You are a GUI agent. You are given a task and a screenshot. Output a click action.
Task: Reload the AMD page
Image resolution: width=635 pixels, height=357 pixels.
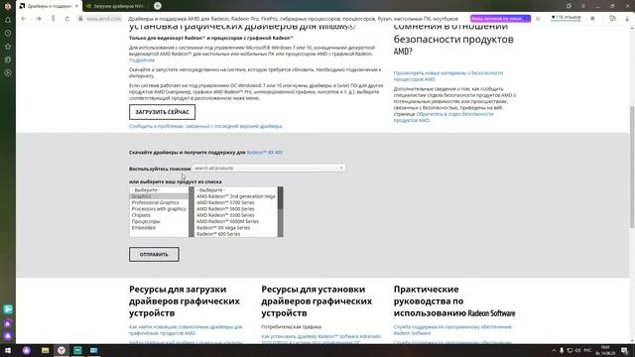tap(67, 19)
